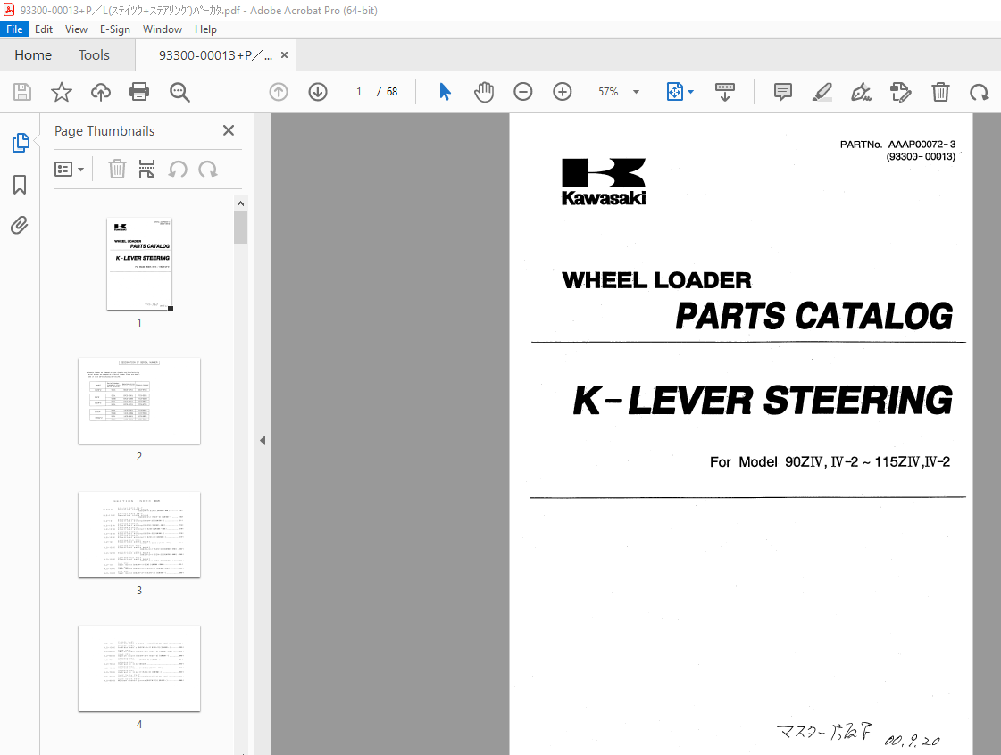Screen dimensions: 1001x755
Task: Bookmark the file with the star icon
Action: click(62, 92)
